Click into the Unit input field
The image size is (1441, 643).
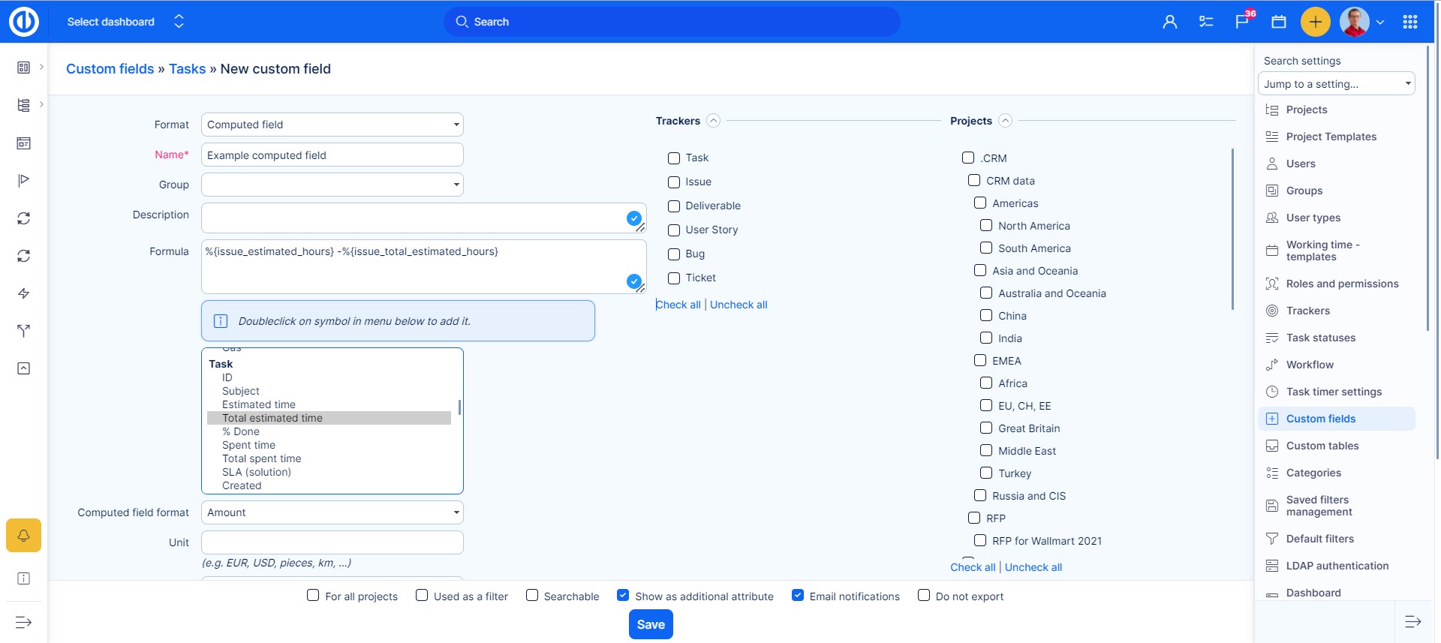(x=332, y=542)
